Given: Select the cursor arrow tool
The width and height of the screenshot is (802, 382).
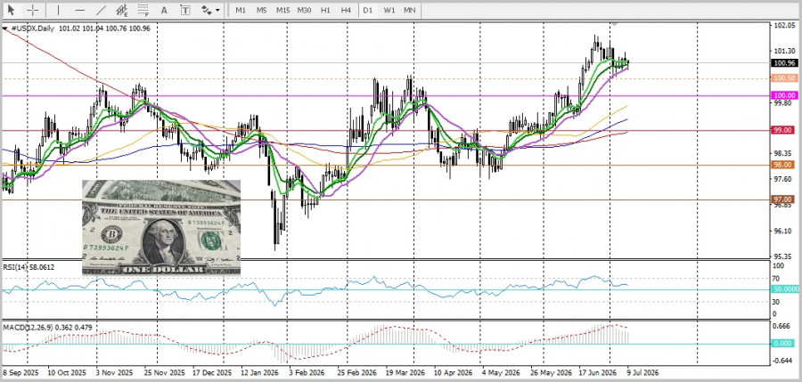Looking at the screenshot, I should point(12,10).
